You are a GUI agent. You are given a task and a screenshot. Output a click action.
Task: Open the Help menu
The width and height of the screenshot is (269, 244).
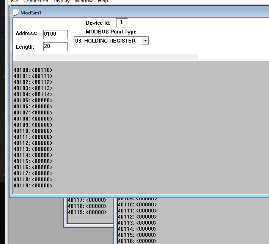click(103, 1)
